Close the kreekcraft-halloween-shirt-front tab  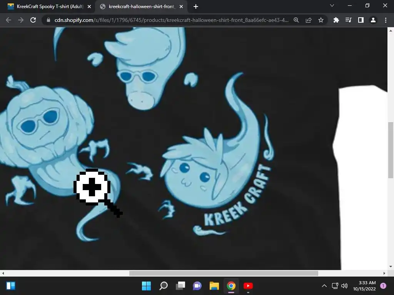[181, 7]
